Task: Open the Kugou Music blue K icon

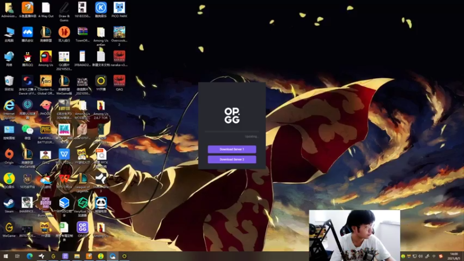Action: 100,10
